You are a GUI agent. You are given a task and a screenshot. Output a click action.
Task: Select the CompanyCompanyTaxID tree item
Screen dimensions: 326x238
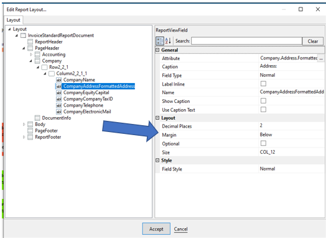coord(88,99)
